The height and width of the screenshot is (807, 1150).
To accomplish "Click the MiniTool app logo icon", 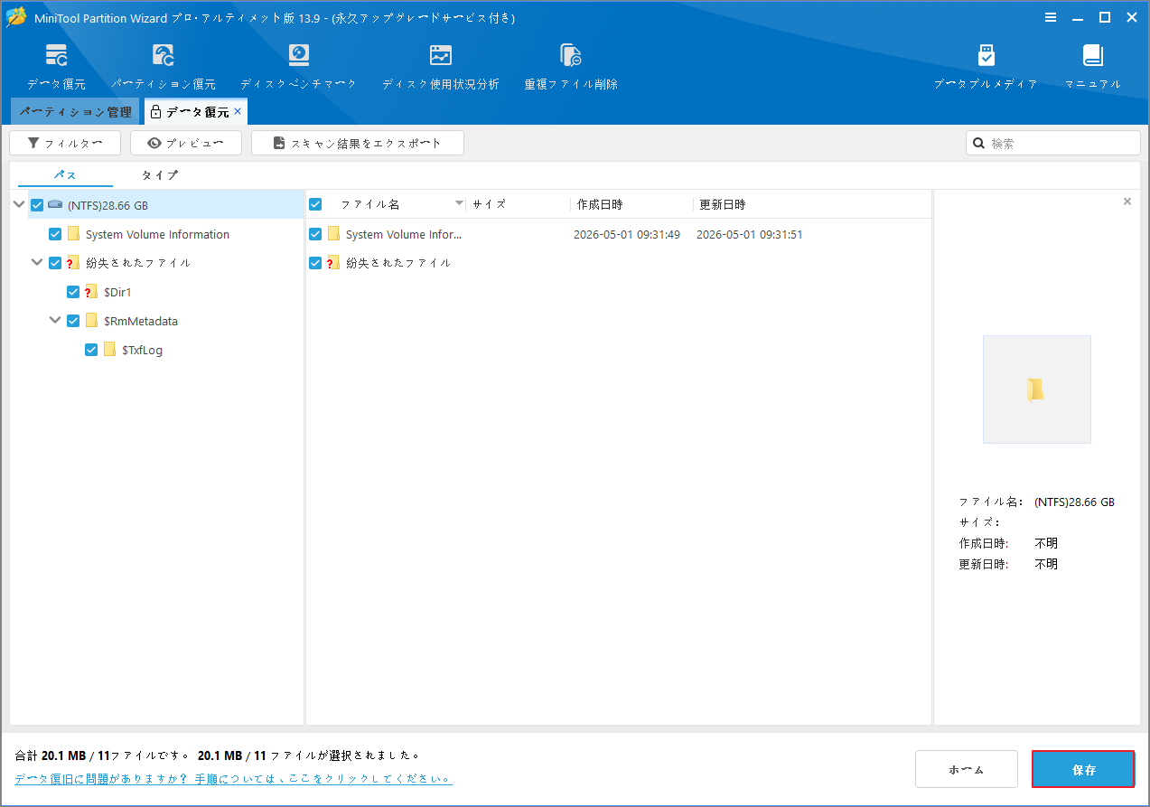I will point(16,17).
